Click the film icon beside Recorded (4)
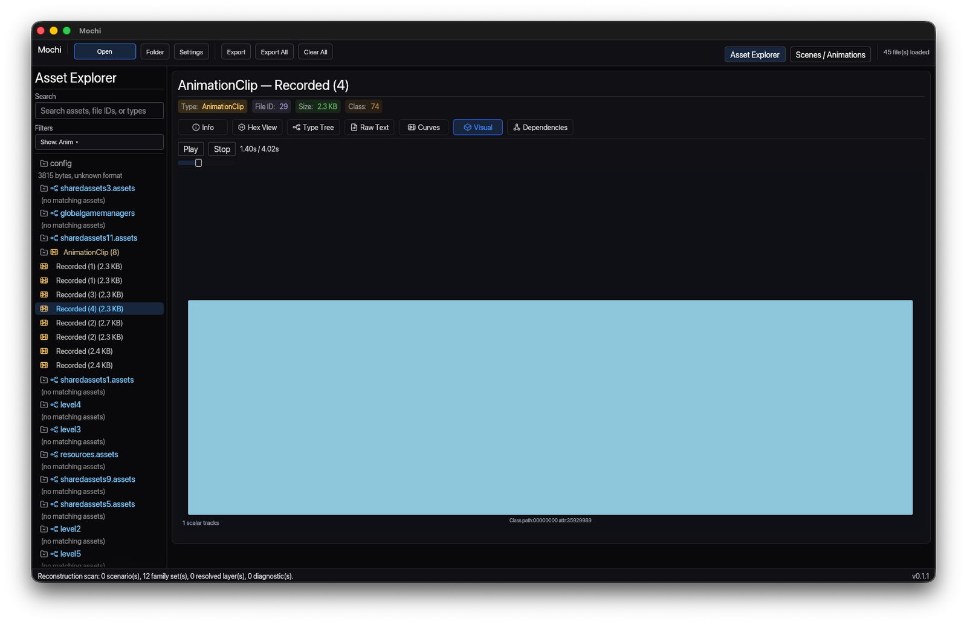The height and width of the screenshot is (624, 967). click(x=44, y=308)
